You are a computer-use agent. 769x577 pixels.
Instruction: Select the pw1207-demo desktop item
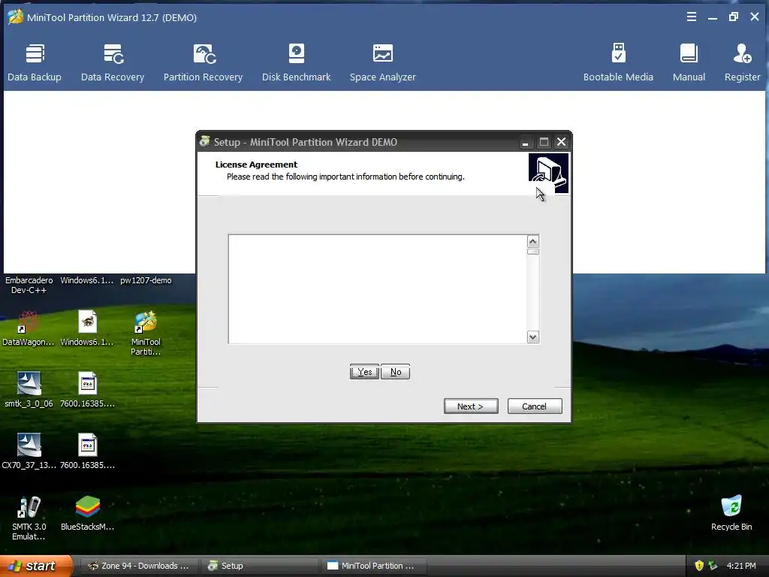coord(146,280)
